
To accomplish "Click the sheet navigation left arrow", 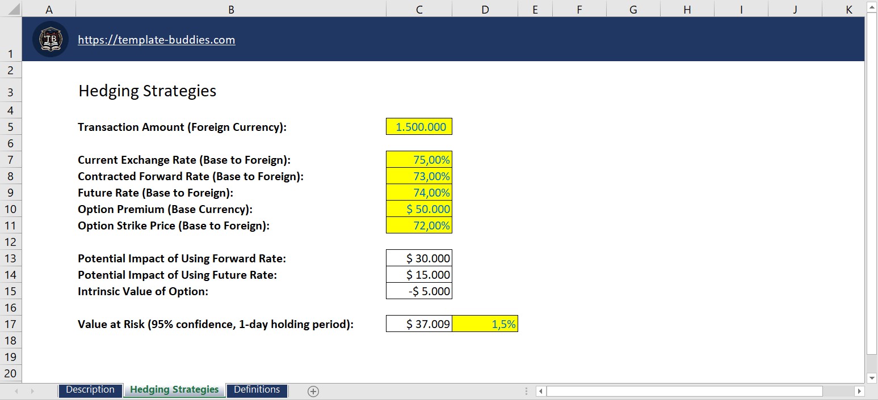I will coord(17,391).
